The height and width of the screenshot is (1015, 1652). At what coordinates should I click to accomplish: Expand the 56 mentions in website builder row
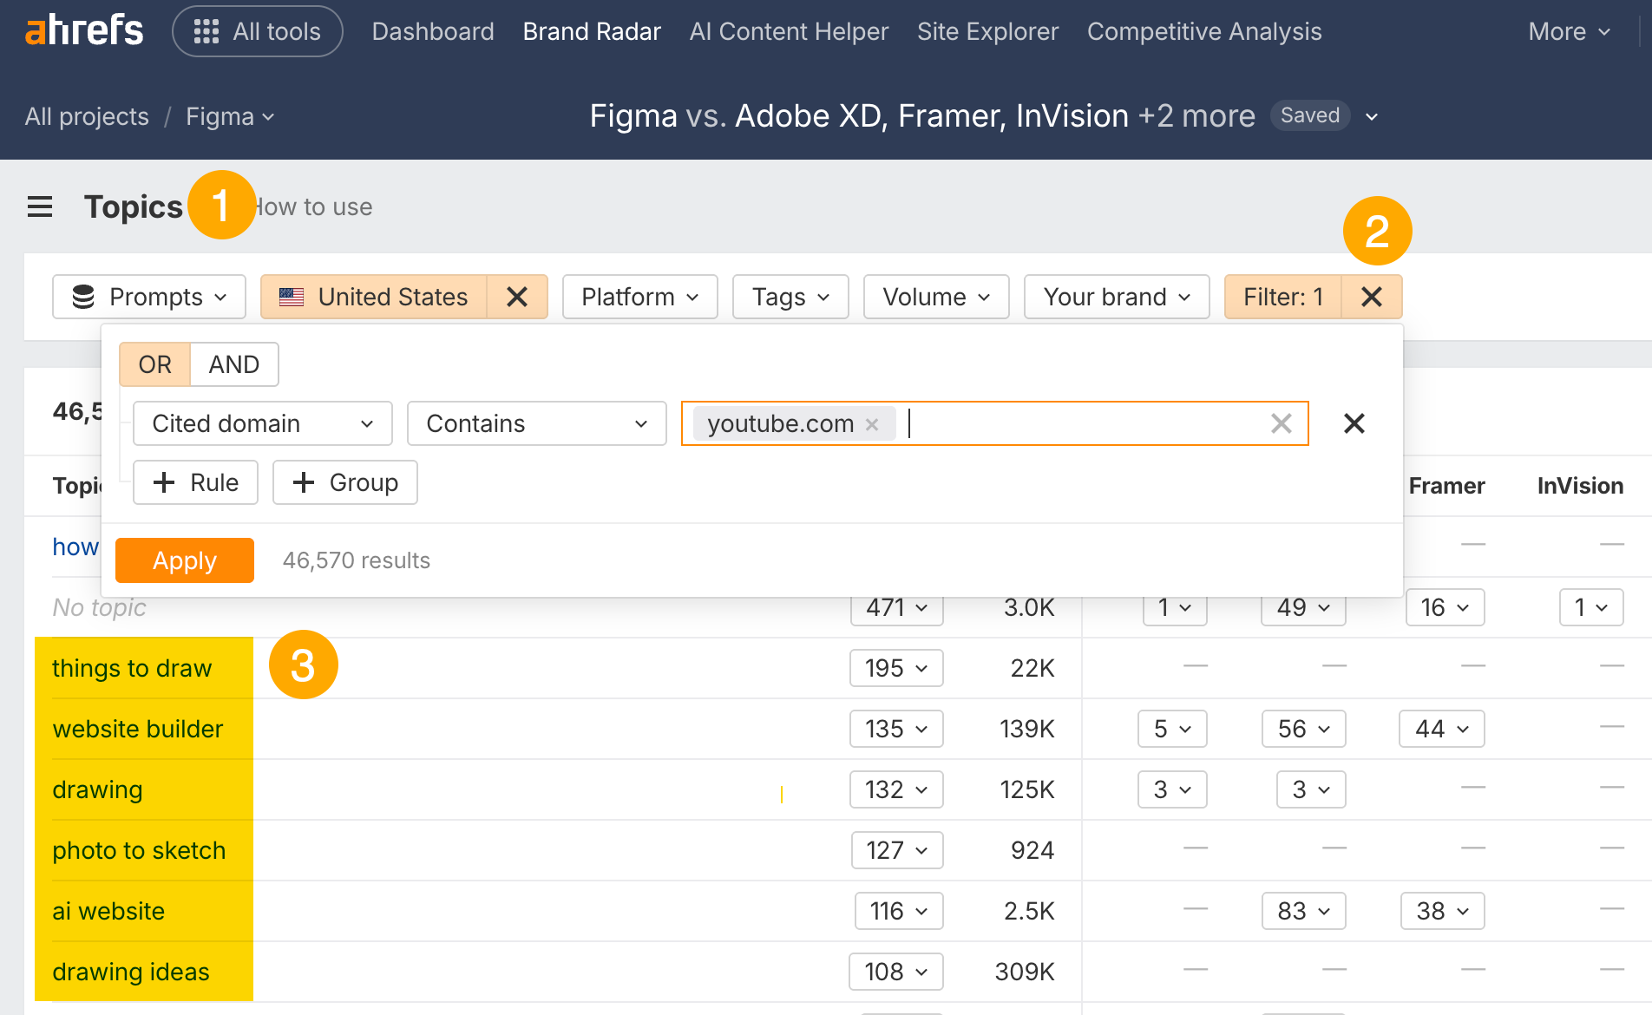point(1304,729)
